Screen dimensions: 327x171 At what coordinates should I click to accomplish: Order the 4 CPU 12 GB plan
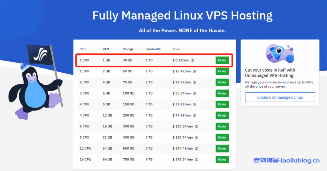pyautogui.click(x=222, y=115)
